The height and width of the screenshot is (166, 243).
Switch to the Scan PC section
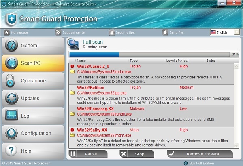click(33, 63)
